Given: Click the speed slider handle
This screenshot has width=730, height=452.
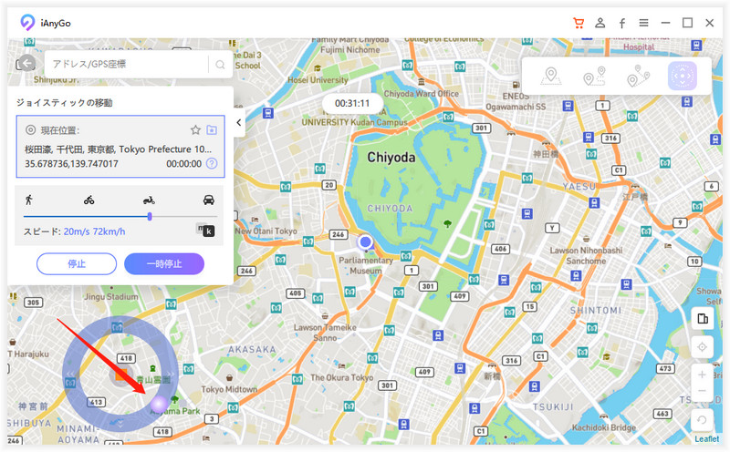Looking at the screenshot, I should tap(150, 216).
